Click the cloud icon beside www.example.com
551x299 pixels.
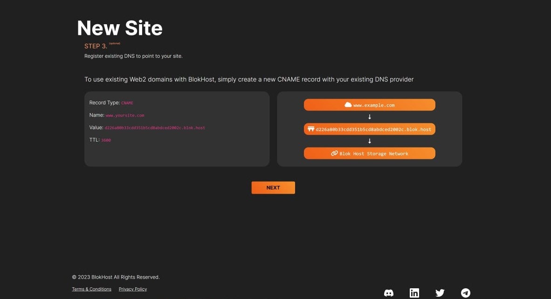[x=348, y=105]
